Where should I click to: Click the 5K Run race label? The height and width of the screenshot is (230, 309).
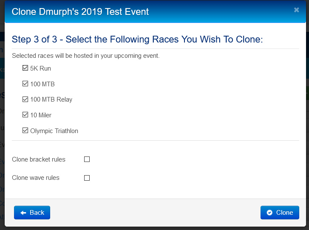click(41, 68)
